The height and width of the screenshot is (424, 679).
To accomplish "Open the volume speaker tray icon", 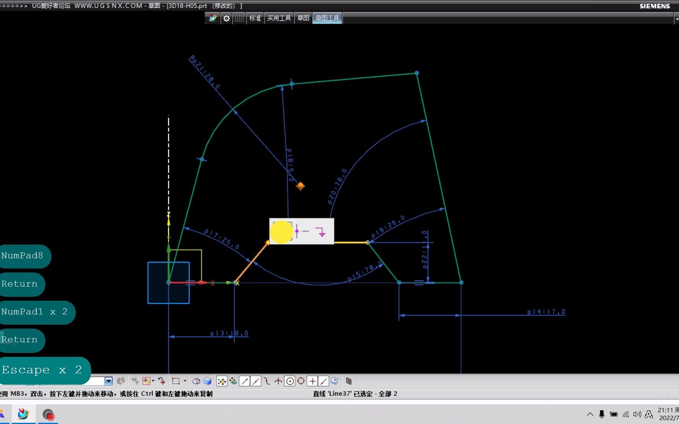I will 637,414.
